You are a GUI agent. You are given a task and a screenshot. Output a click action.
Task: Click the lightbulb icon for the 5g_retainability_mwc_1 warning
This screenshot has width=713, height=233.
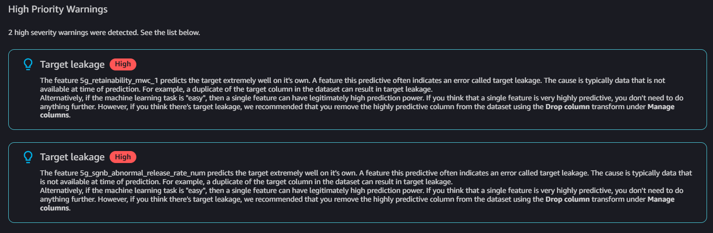pyautogui.click(x=28, y=64)
